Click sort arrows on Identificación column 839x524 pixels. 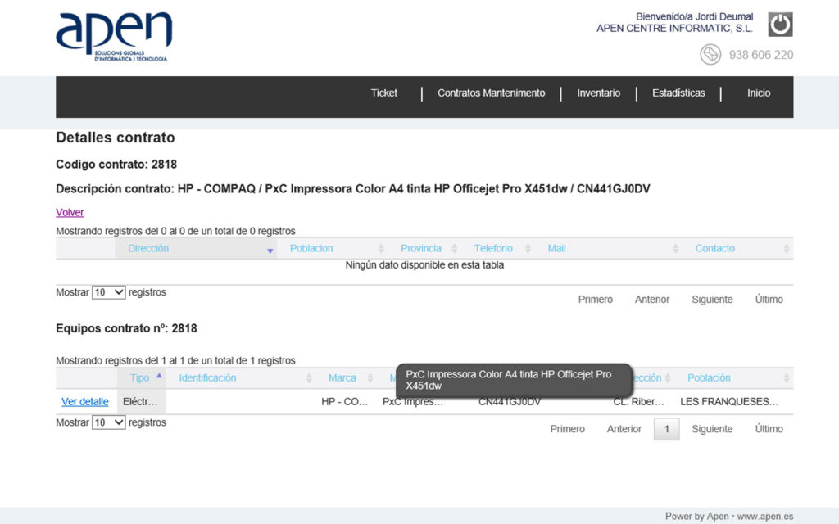click(x=309, y=378)
